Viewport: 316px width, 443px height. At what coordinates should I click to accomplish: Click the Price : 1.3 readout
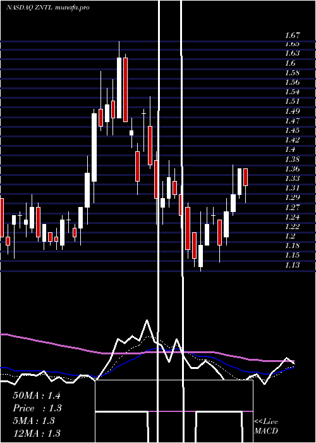point(37,408)
